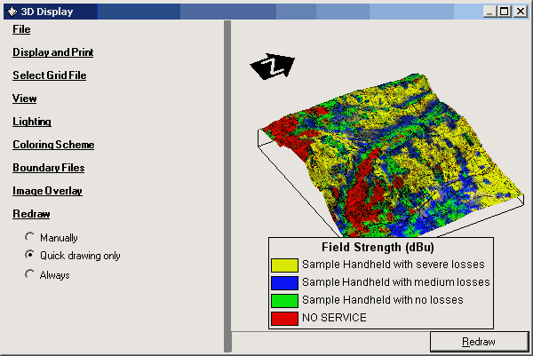This screenshot has height=356, width=533.
Task: Click the 'NO SERVICE' legend label
Action: click(335, 318)
